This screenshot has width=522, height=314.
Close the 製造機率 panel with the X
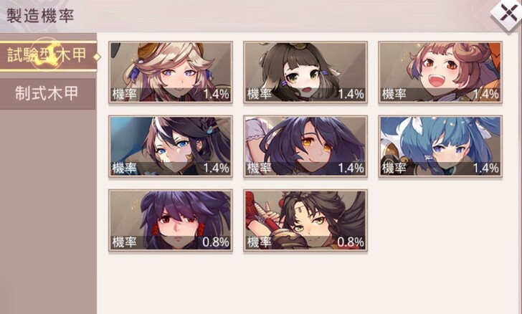click(x=508, y=14)
